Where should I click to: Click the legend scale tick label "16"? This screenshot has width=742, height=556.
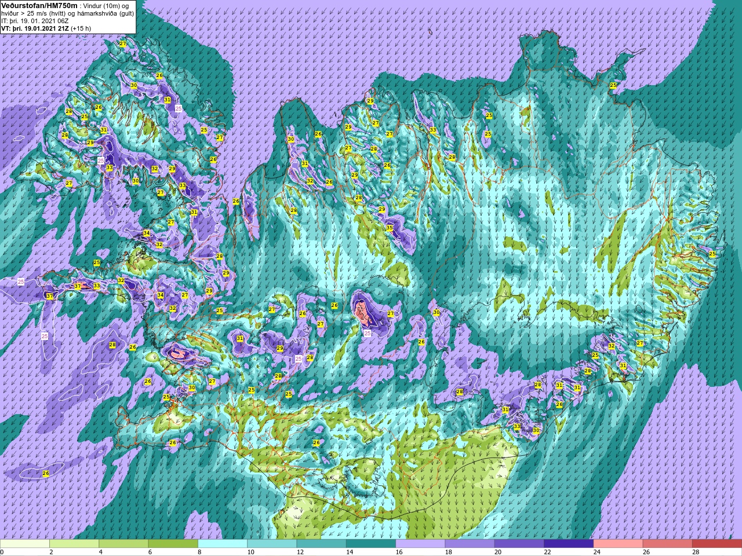click(399, 552)
